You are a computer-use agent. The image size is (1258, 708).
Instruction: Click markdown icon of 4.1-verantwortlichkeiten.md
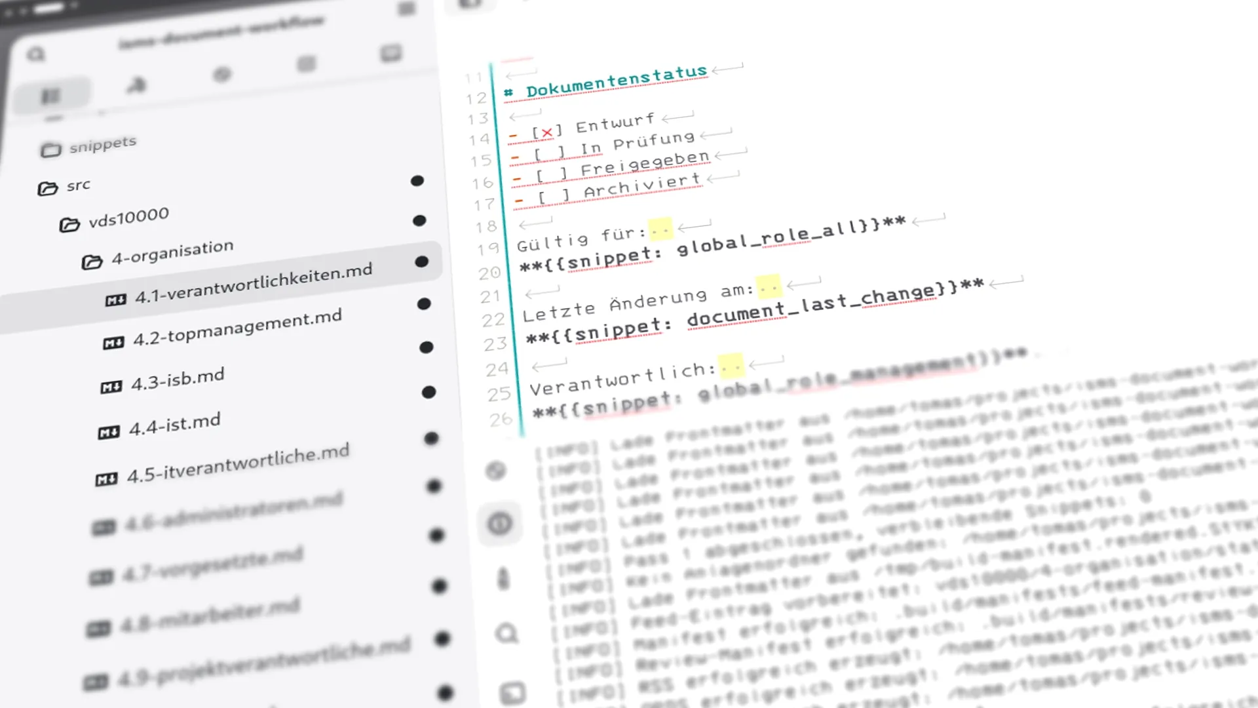click(x=115, y=300)
